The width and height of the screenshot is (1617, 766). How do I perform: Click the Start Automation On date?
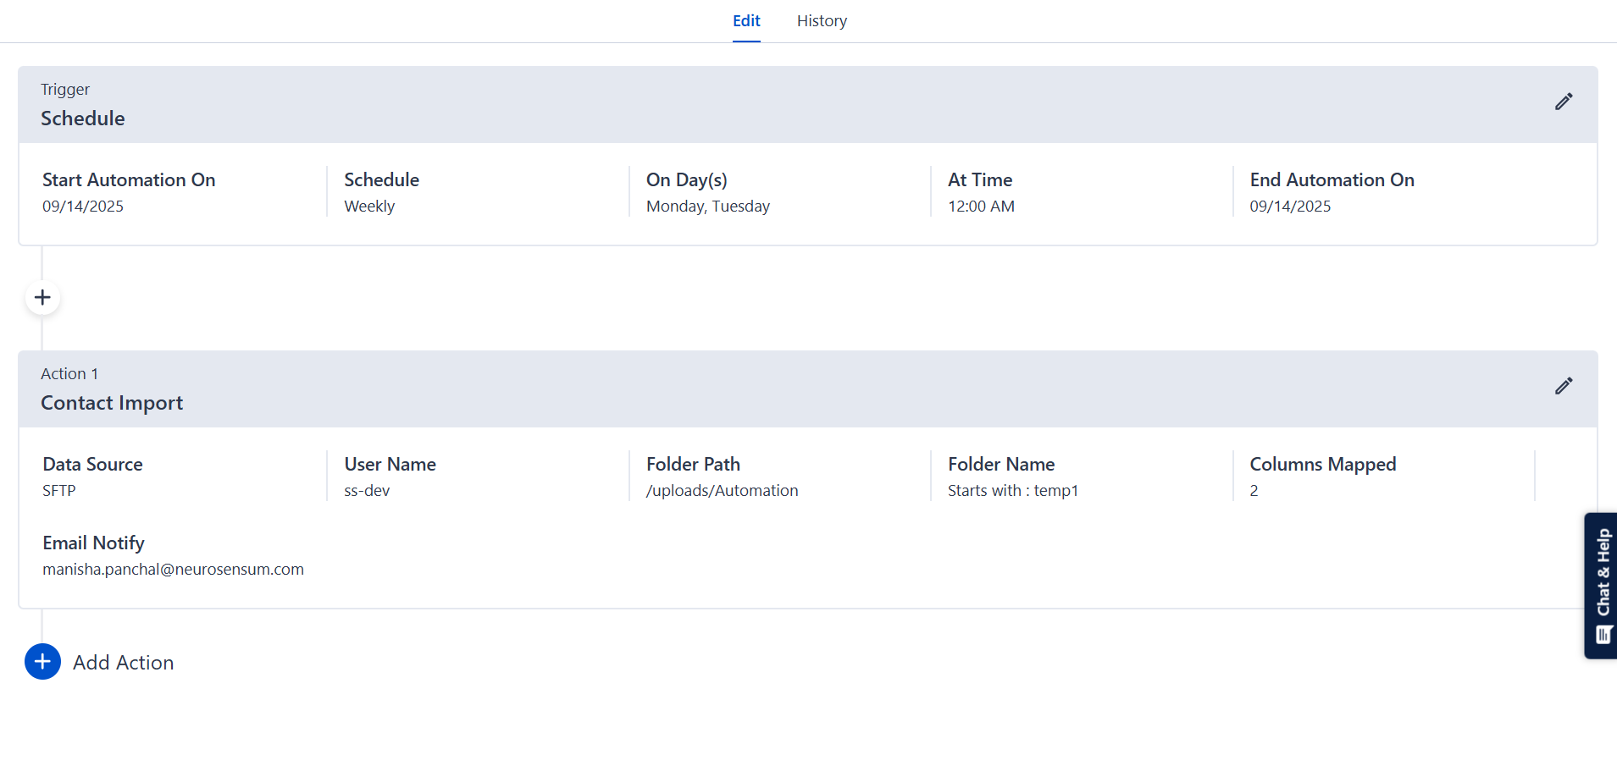(83, 207)
